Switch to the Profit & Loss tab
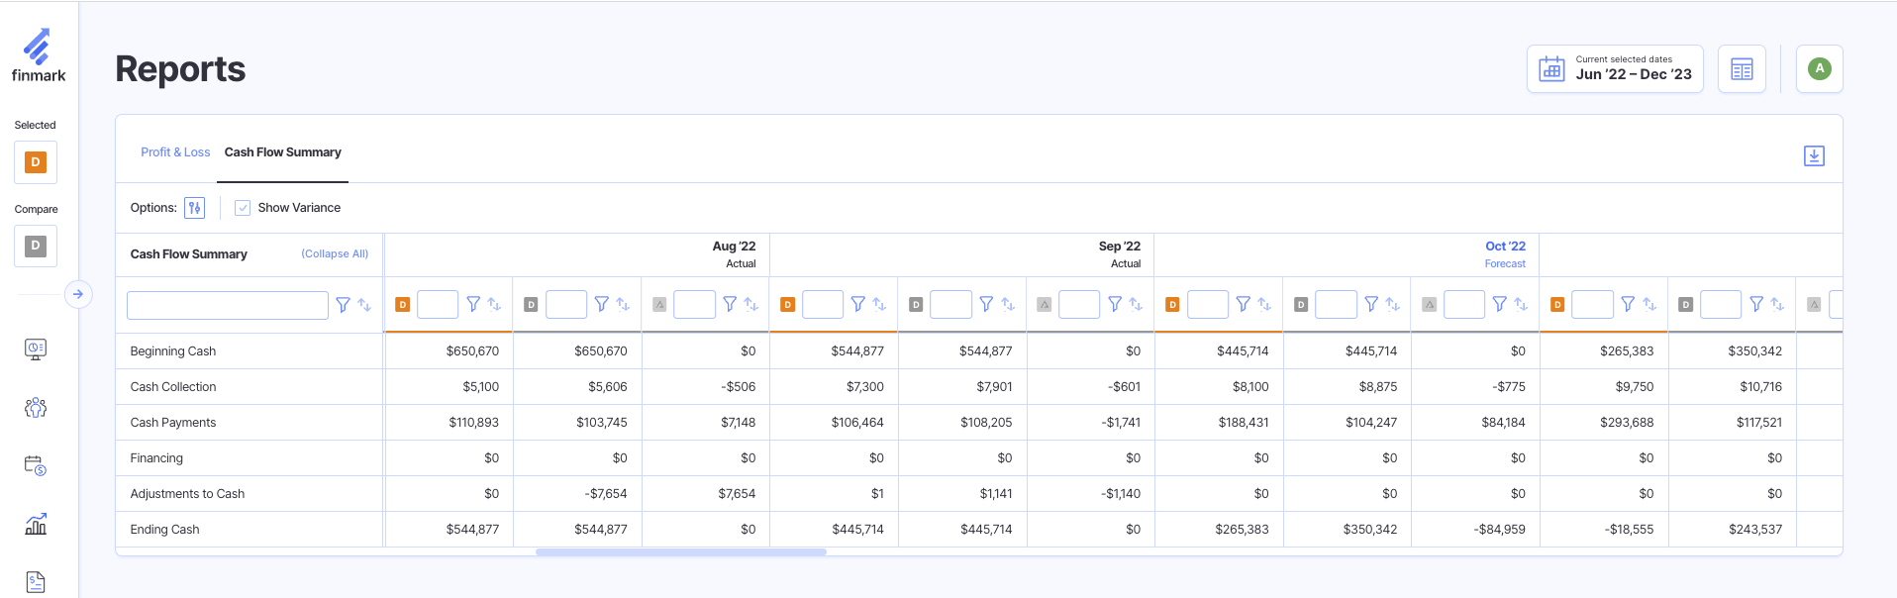 coord(175,152)
